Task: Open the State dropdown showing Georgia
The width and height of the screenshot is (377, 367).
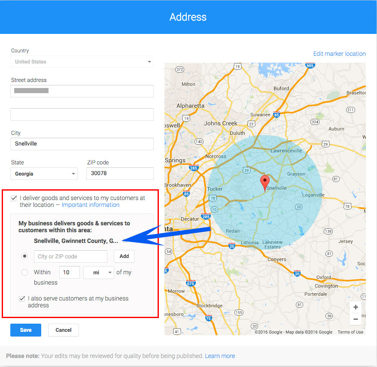Action: (x=44, y=173)
